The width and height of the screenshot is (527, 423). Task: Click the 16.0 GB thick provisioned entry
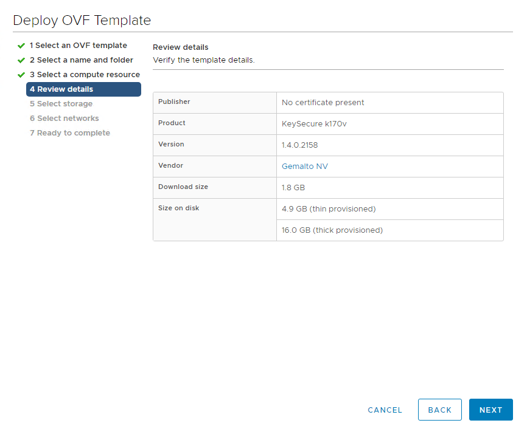pyautogui.click(x=332, y=230)
